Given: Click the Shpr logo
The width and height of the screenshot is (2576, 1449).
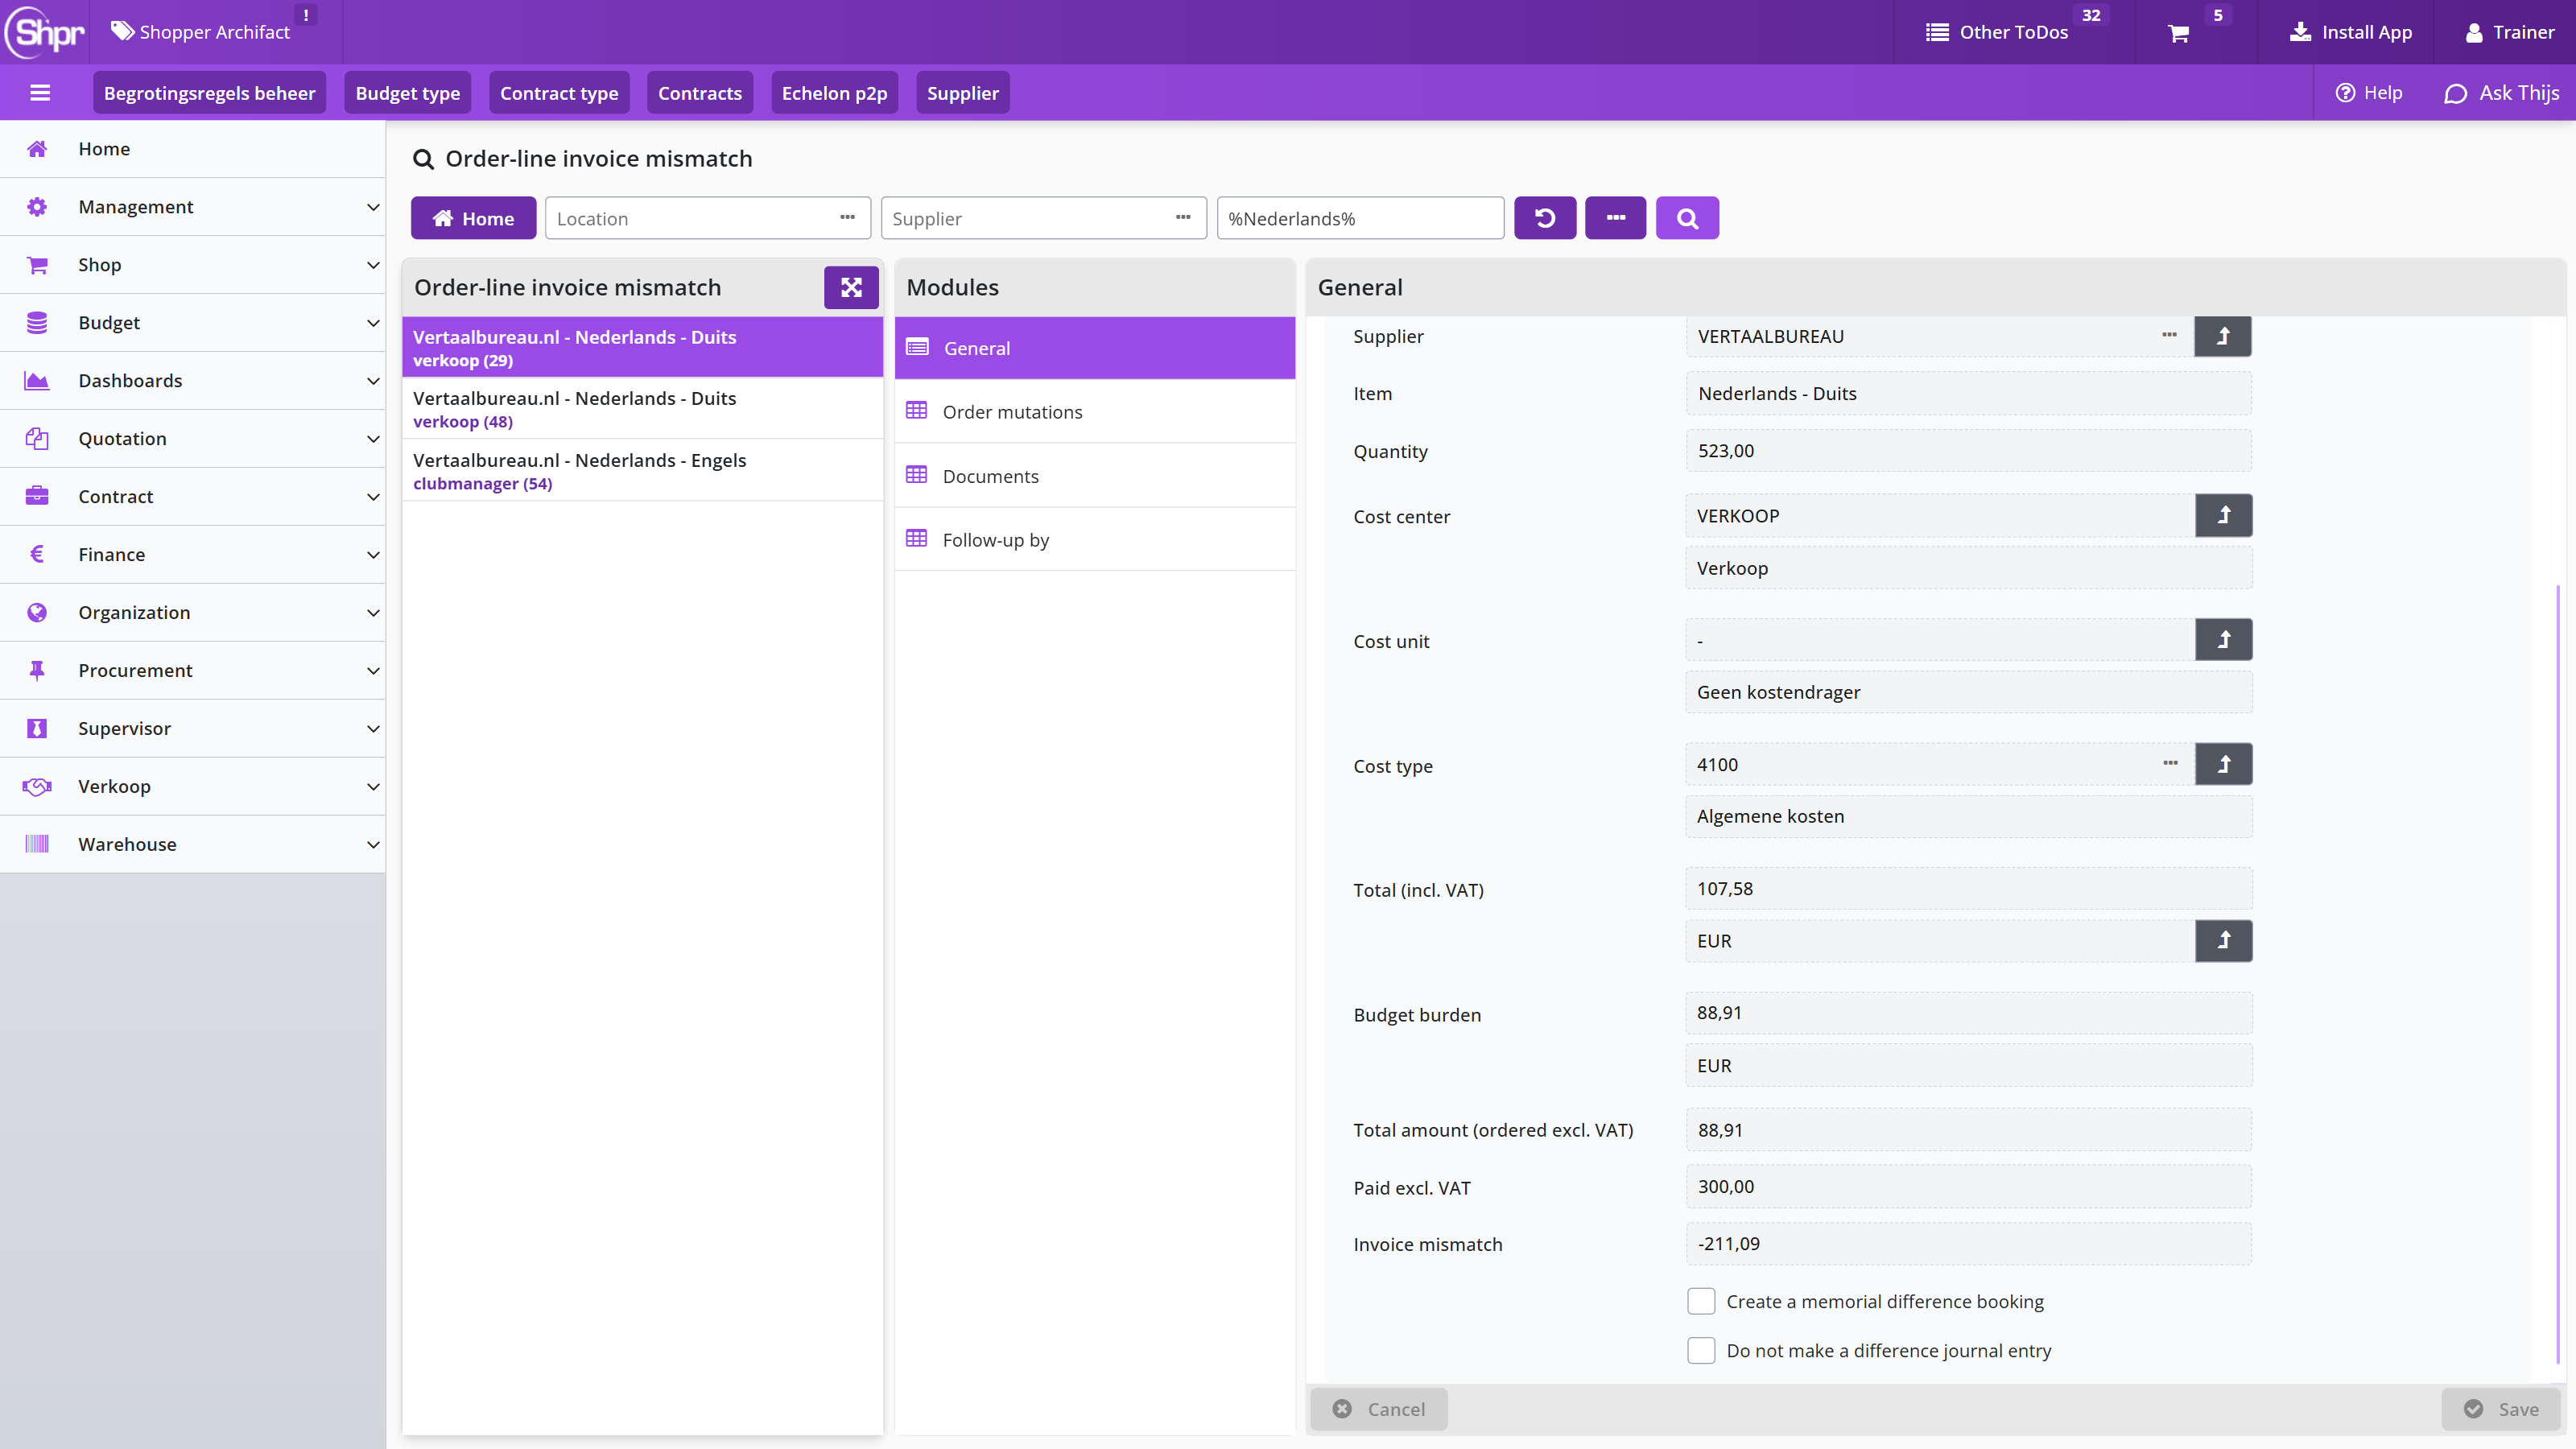Looking at the screenshot, I should click(46, 32).
